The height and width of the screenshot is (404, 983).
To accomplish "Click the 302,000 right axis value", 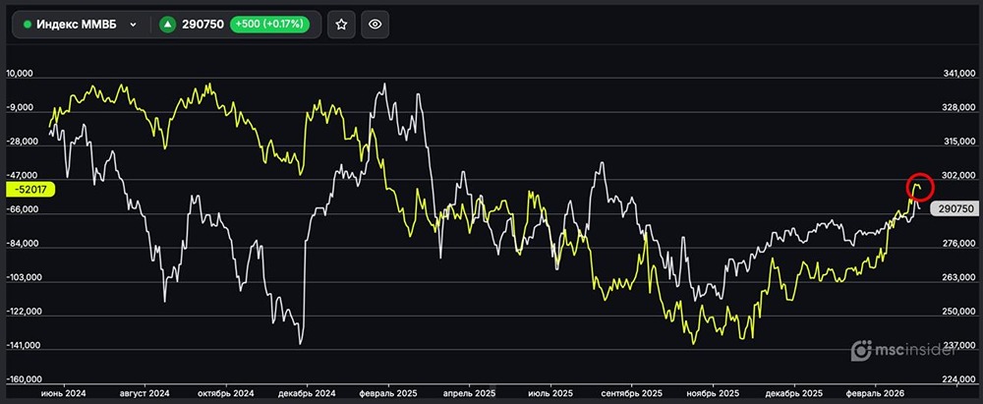I will click(x=959, y=176).
